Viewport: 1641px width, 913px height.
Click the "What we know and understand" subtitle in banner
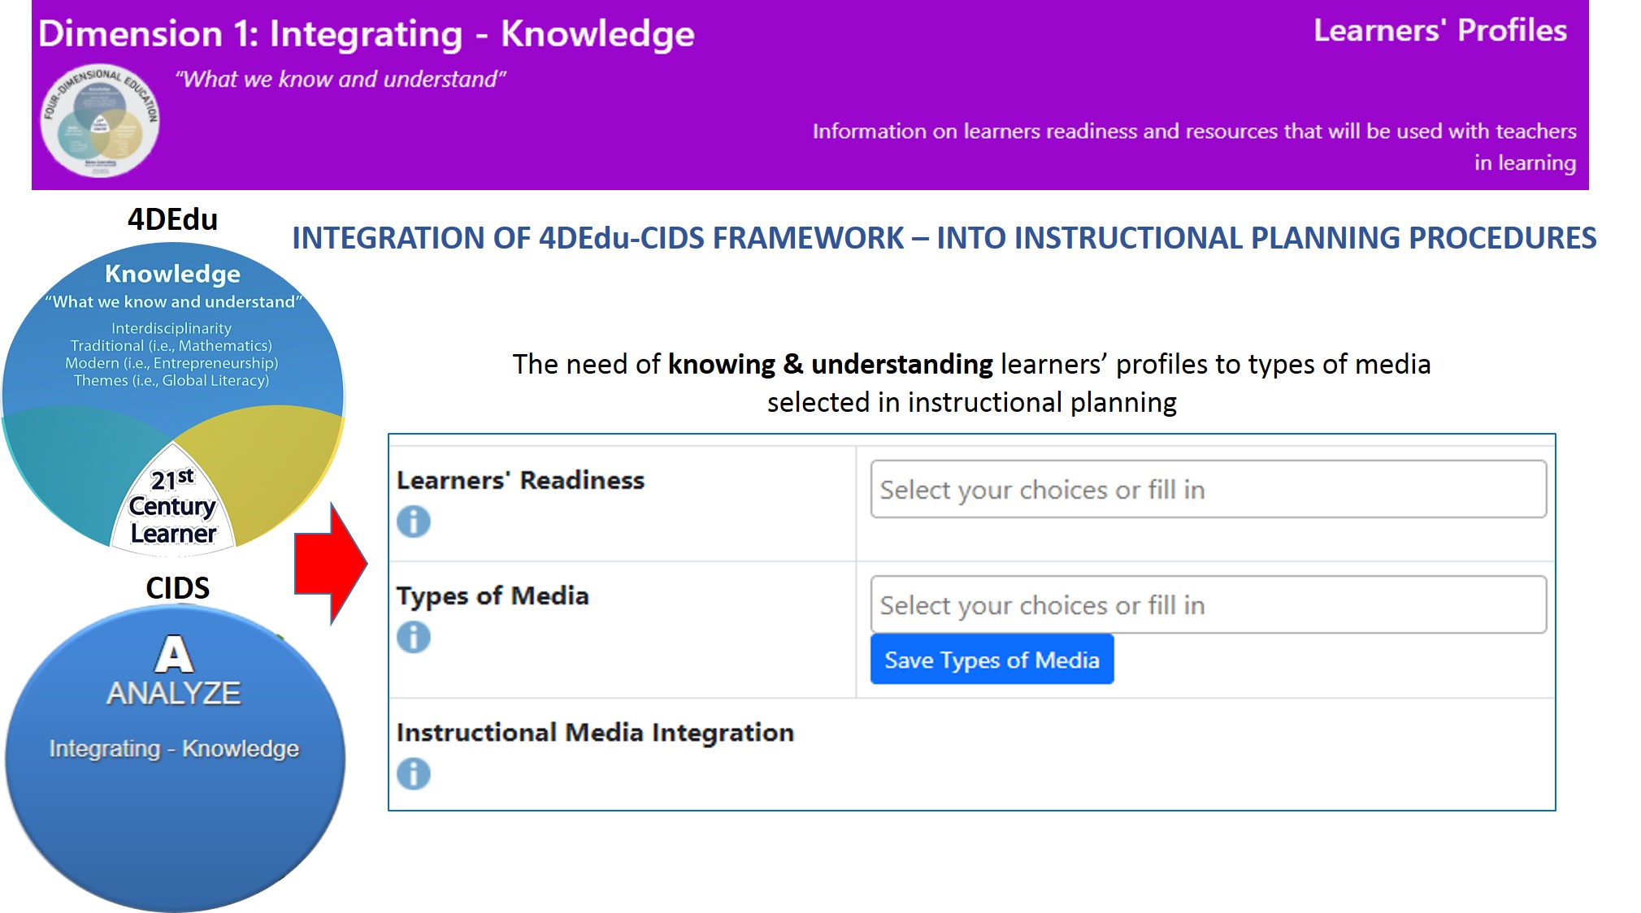pos(341,79)
